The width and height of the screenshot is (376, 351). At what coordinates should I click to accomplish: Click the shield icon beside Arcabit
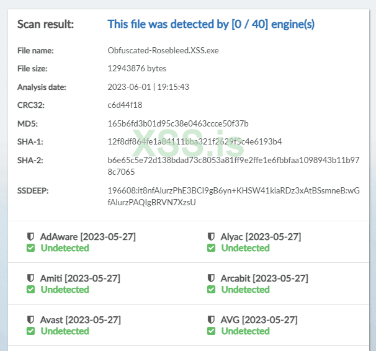[212, 278]
